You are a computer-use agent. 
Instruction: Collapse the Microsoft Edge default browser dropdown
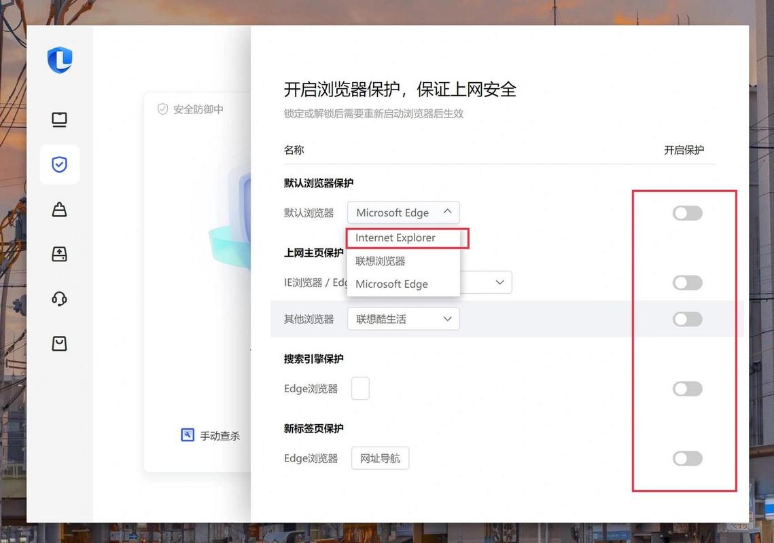pyautogui.click(x=403, y=212)
